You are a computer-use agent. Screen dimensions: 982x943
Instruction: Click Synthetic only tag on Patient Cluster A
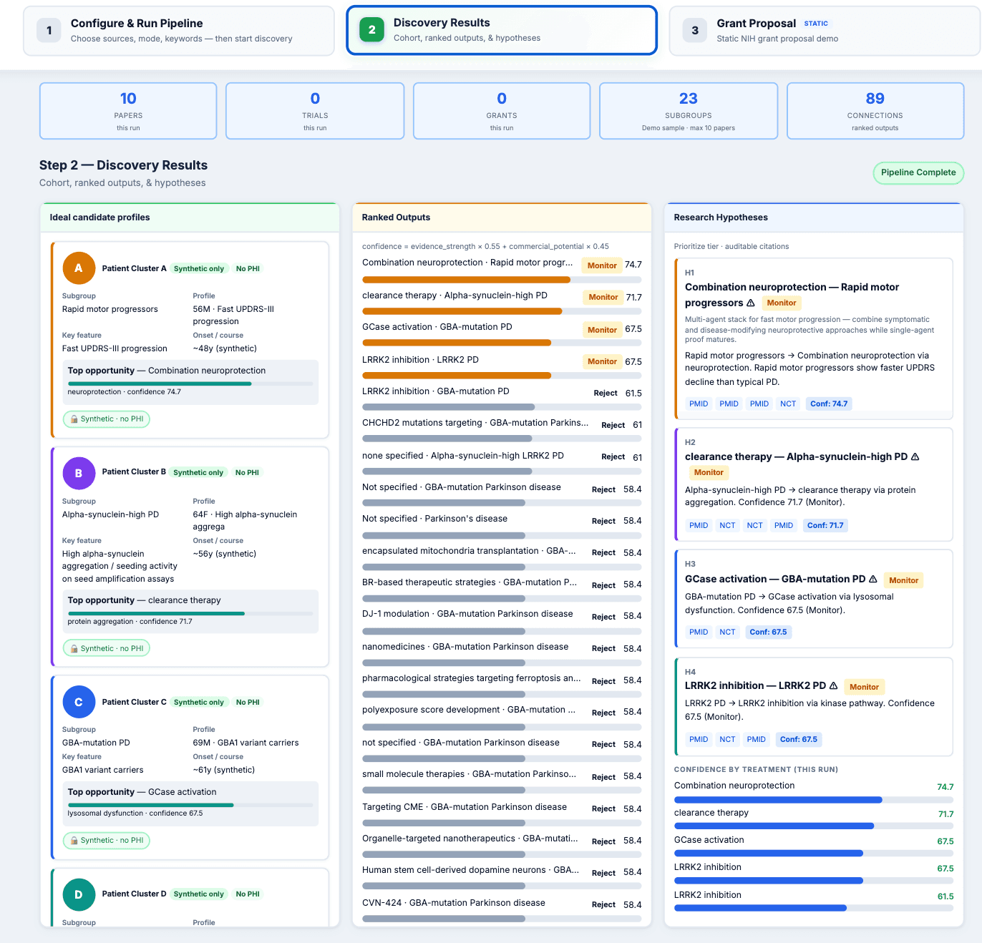[199, 269]
